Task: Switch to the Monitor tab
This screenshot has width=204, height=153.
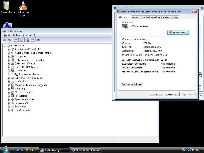Action: click(x=136, y=18)
